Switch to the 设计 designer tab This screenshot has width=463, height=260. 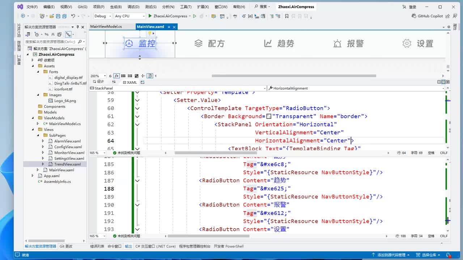pos(98,82)
